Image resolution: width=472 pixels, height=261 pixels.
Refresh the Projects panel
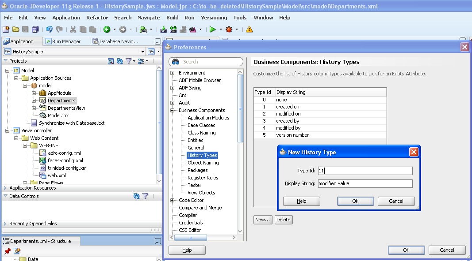point(119,61)
